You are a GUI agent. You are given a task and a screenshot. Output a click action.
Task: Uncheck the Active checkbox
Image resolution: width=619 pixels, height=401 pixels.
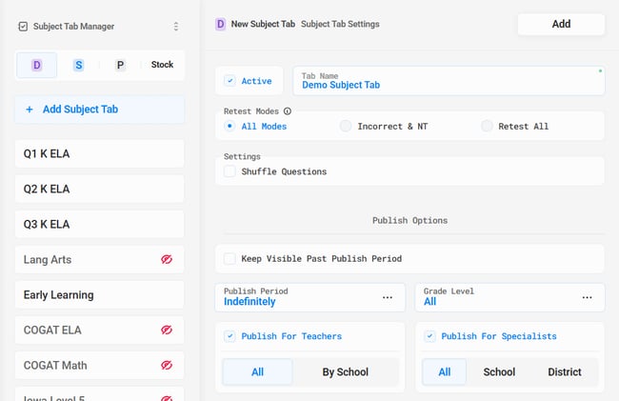click(x=230, y=81)
